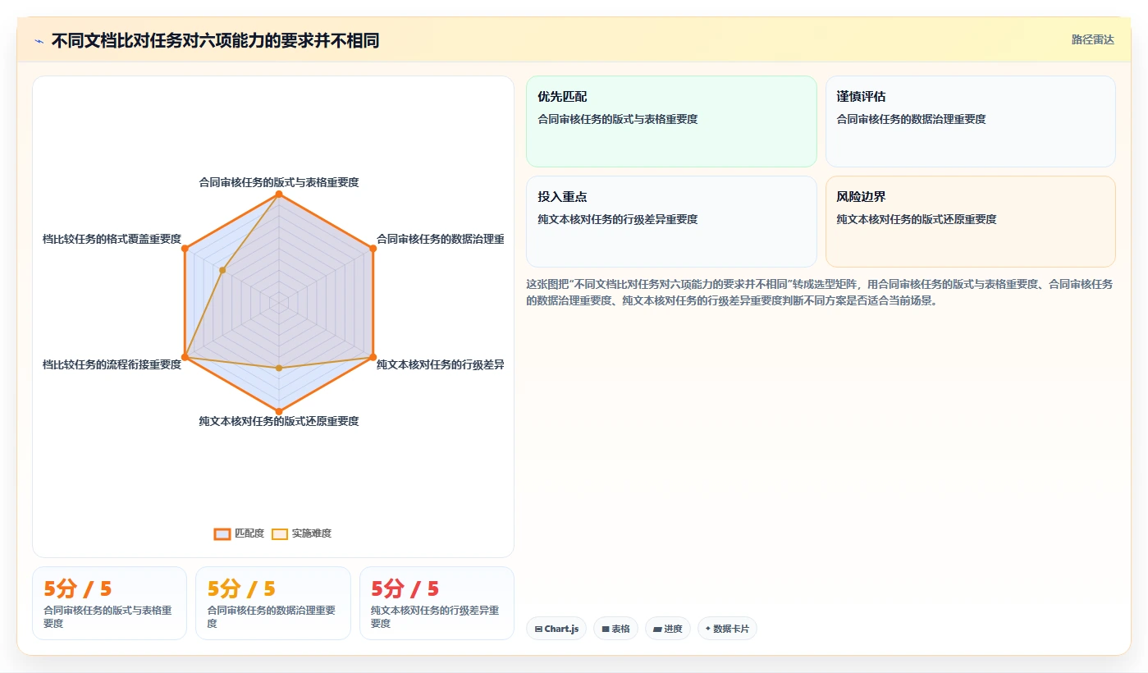Click the yellow 实施难度 legend swatch

(x=280, y=533)
